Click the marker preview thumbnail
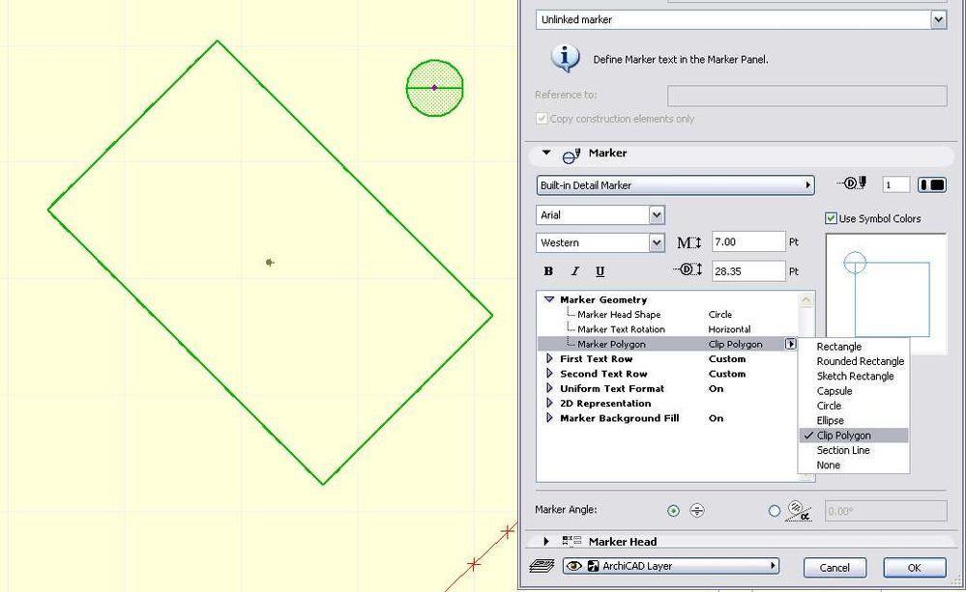Image resolution: width=966 pixels, height=592 pixels. (886, 294)
